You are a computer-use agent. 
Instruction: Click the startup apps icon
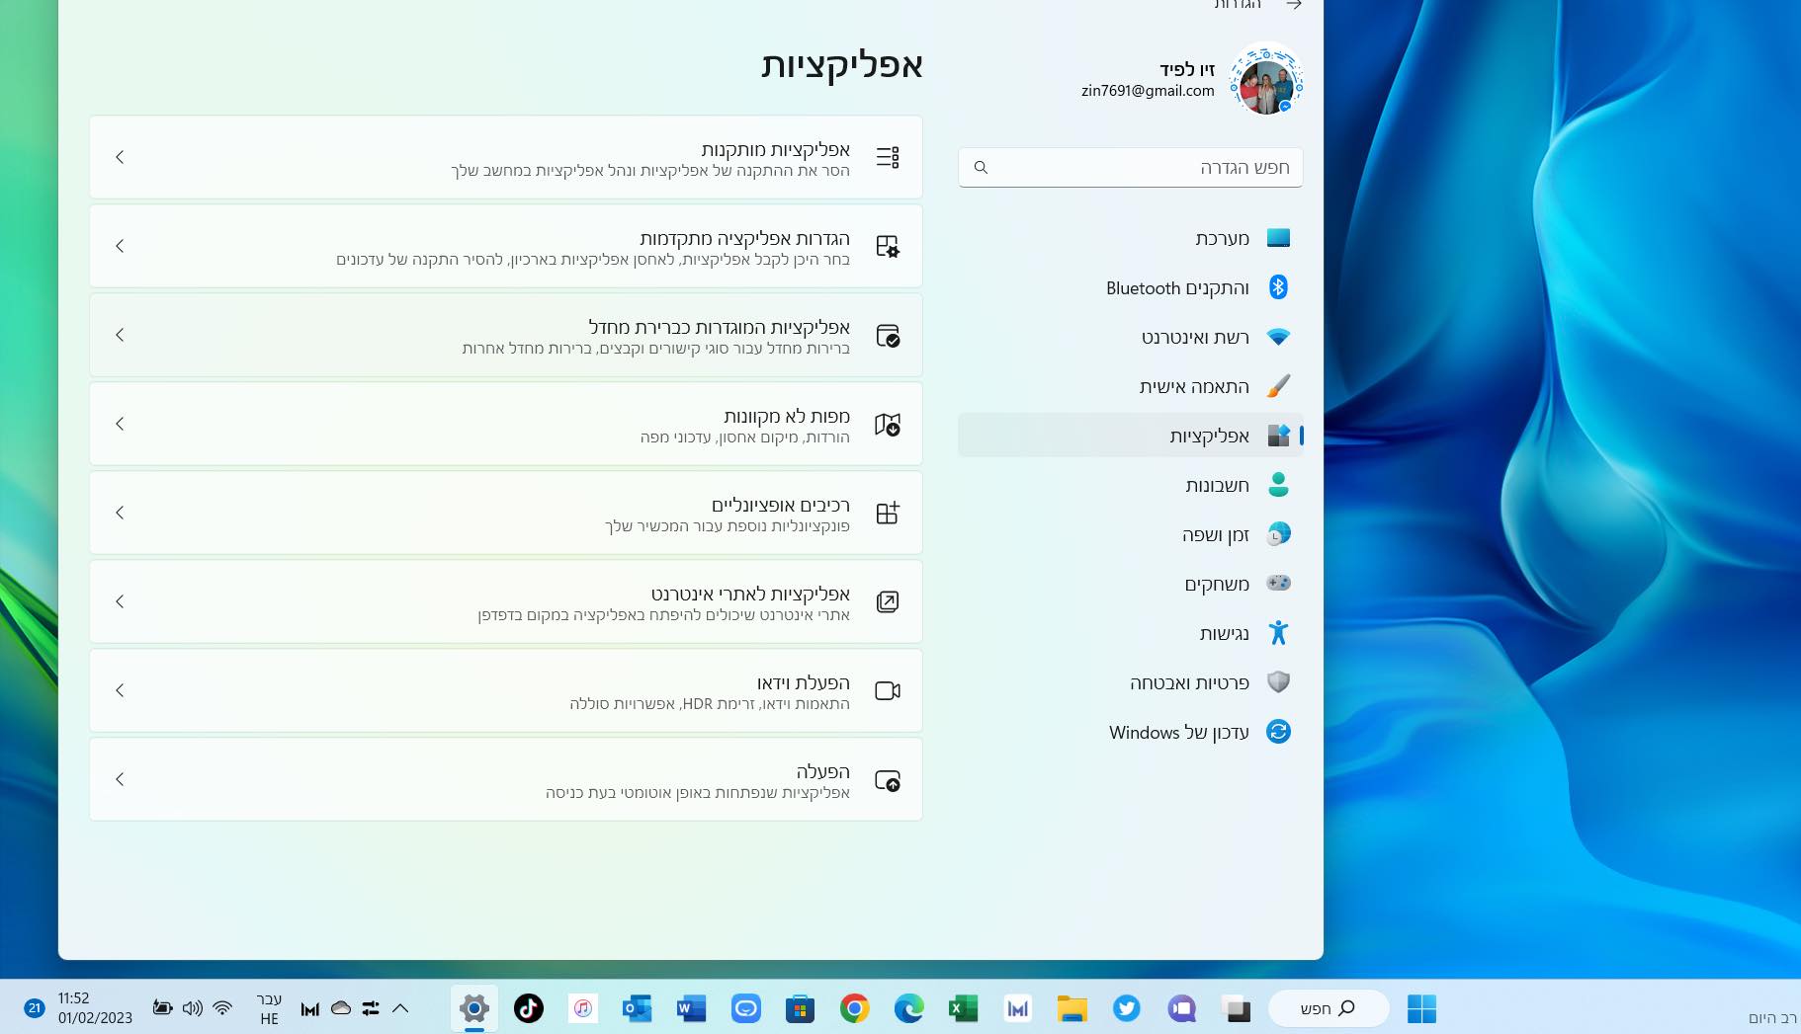887,780
